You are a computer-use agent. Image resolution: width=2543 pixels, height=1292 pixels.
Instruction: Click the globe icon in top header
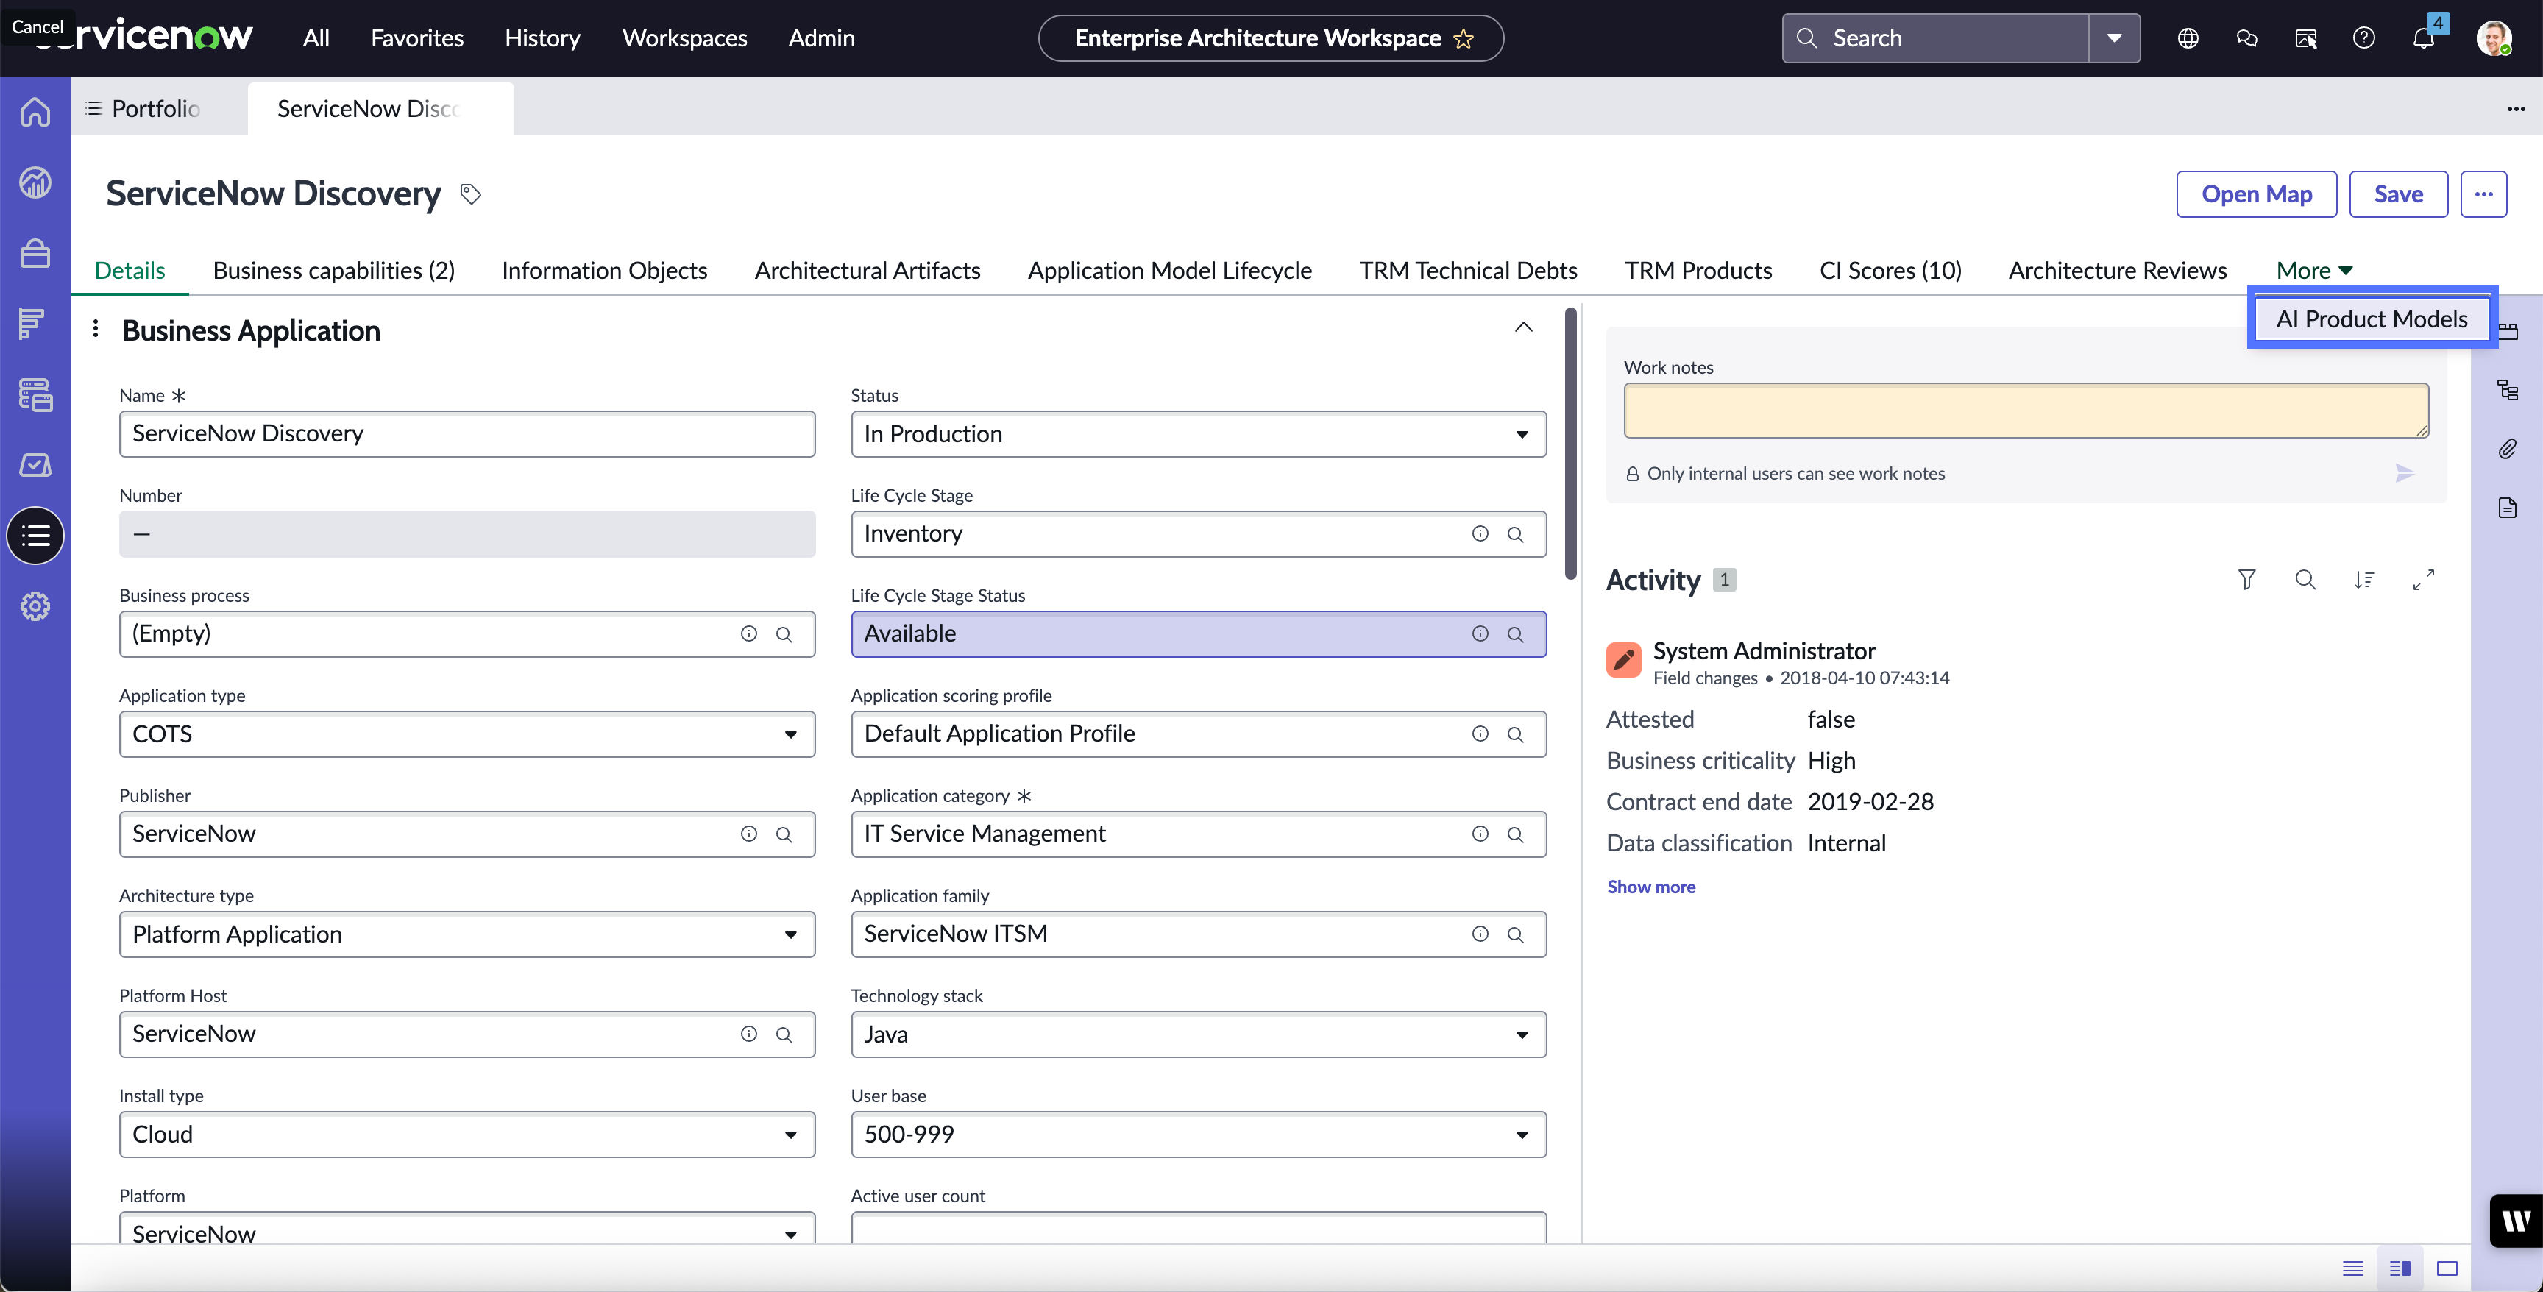2188,38
